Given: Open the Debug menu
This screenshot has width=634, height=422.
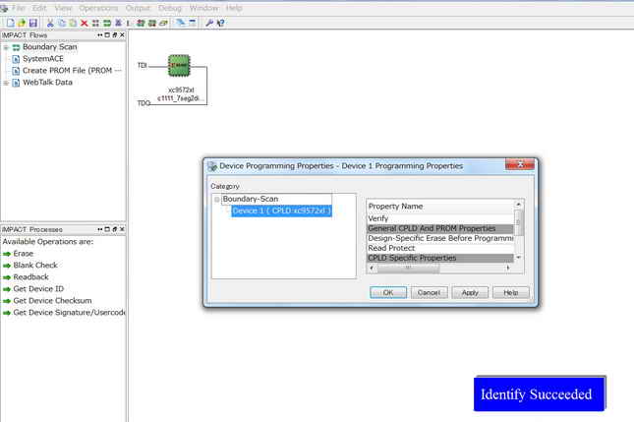Looking at the screenshot, I should (169, 8).
